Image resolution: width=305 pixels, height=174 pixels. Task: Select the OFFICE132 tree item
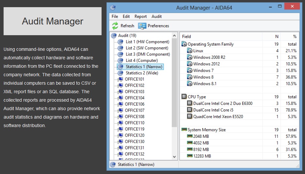point(135,154)
